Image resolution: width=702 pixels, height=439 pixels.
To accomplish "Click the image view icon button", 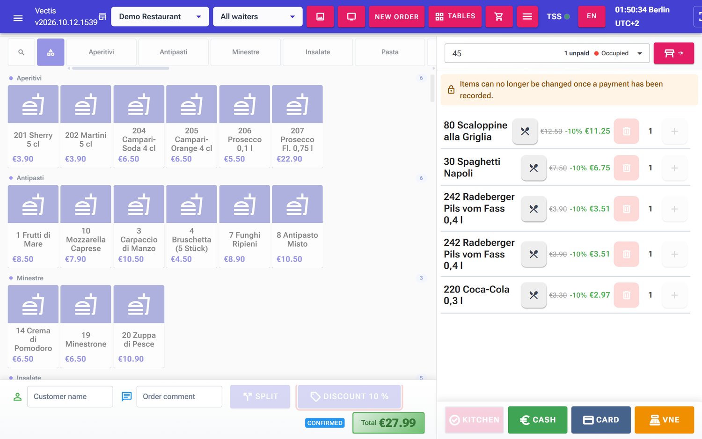I will click(320, 17).
